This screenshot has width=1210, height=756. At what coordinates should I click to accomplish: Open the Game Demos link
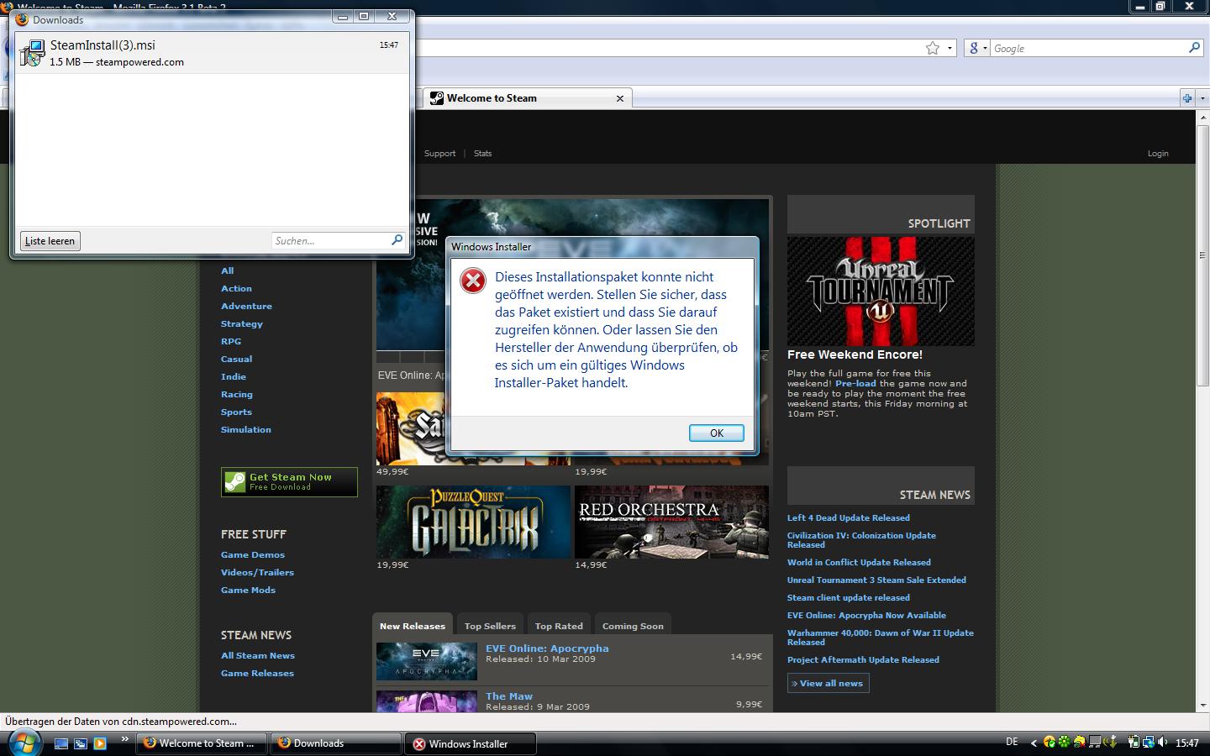[x=253, y=554]
